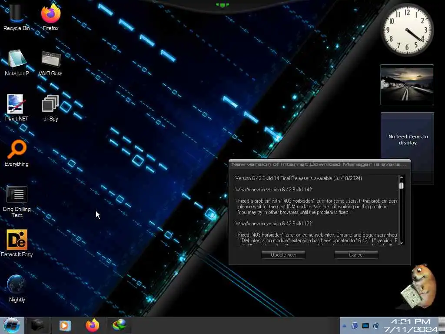This screenshot has width=445, height=334.
Task: Click the first tray icon after the arrow
Action: [x=355, y=326]
